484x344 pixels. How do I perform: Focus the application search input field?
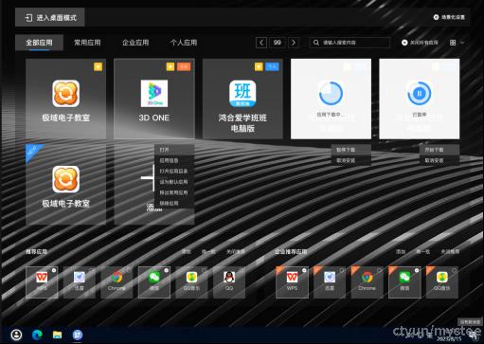350,43
